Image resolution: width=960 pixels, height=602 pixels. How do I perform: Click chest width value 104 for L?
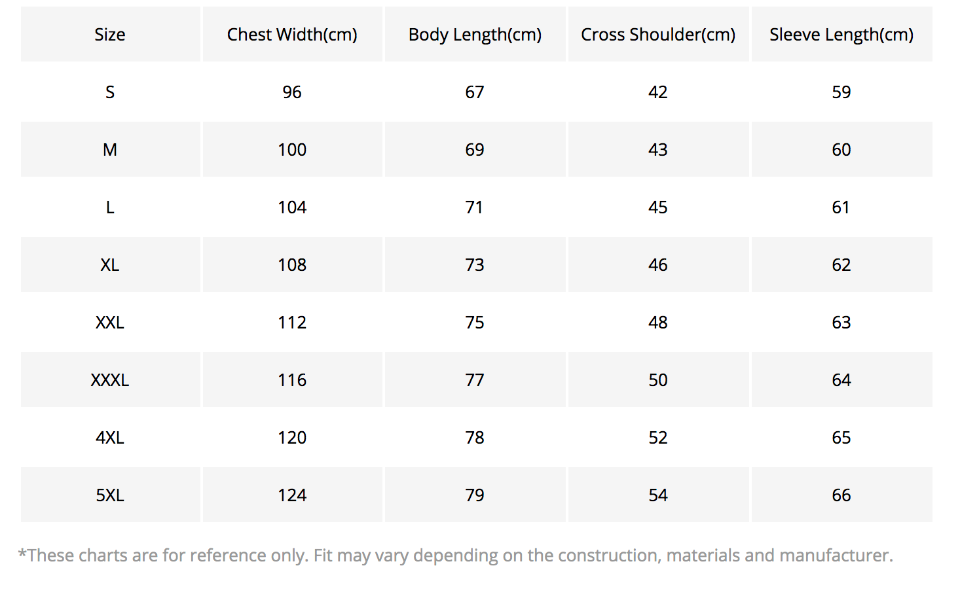point(292,207)
